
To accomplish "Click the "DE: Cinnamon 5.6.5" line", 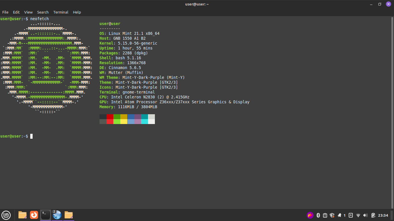I will (120, 68).
